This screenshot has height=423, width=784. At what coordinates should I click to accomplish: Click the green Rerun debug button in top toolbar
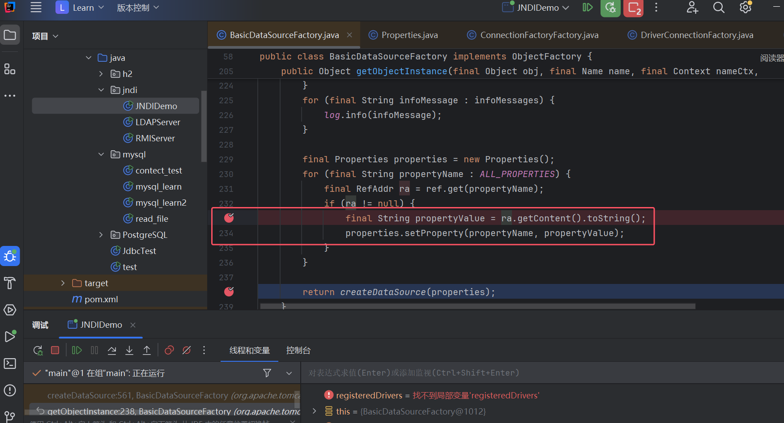pyautogui.click(x=610, y=8)
